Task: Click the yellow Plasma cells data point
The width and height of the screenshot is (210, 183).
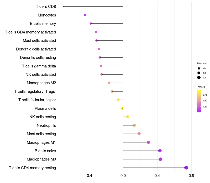Action: [x=122, y=108]
